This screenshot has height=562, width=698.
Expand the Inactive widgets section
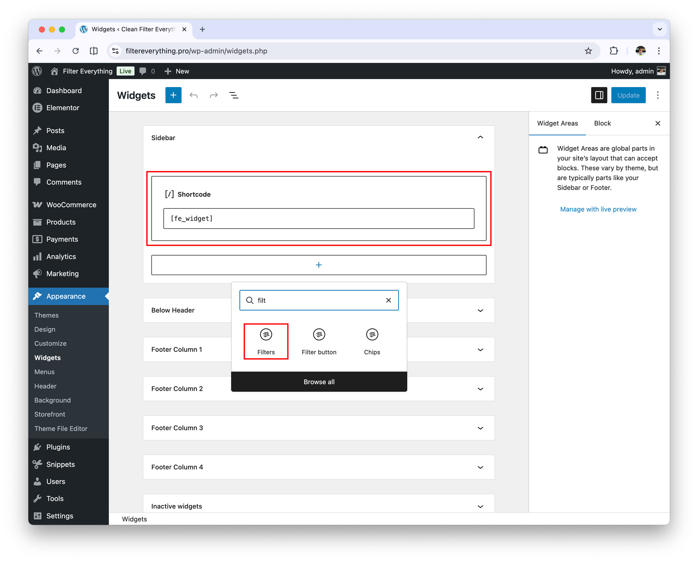click(480, 506)
